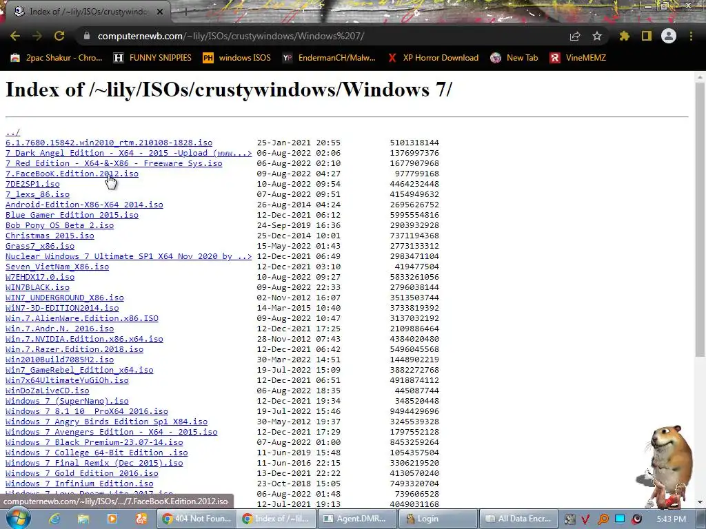Open 6.1.7680.15842.win2010_rtm iso link
This screenshot has height=529, width=706.
coord(109,143)
